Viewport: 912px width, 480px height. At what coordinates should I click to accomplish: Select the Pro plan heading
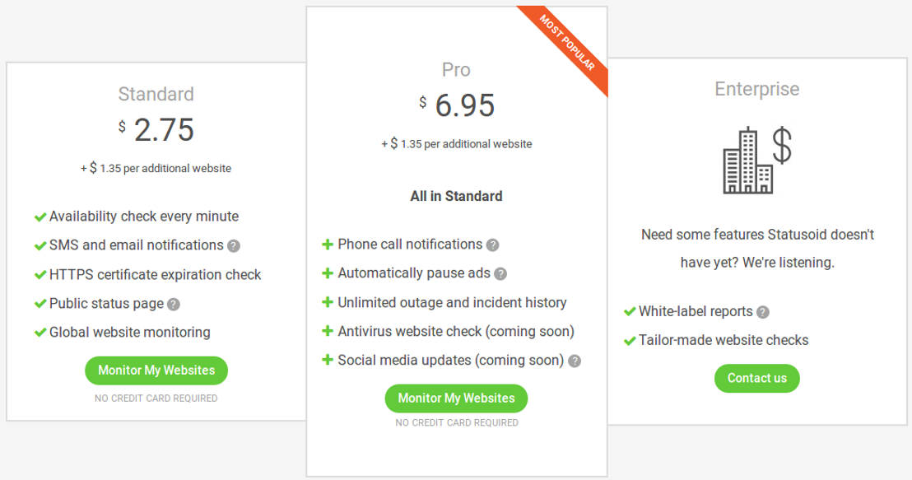click(x=456, y=69)
